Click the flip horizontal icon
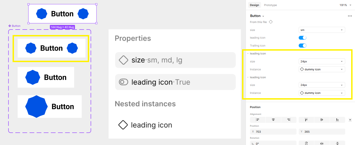 [322, 143]
